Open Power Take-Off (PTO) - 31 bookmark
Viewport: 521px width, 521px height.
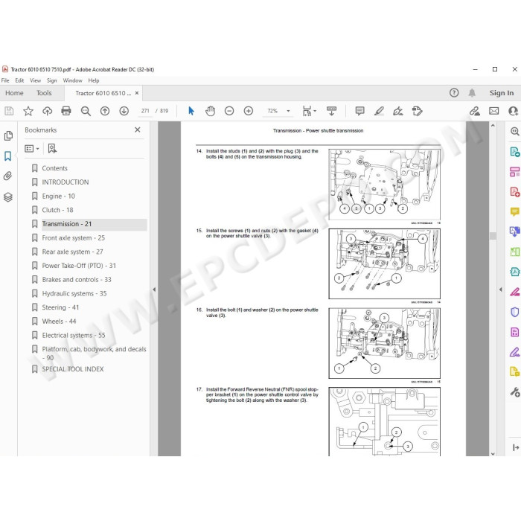point(79,266)
